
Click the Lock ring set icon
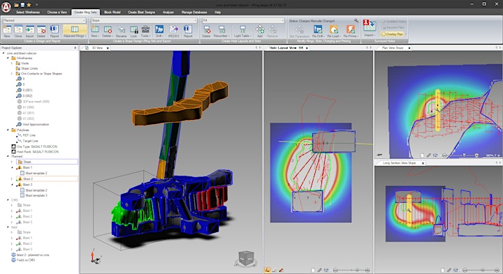(133, 31)
